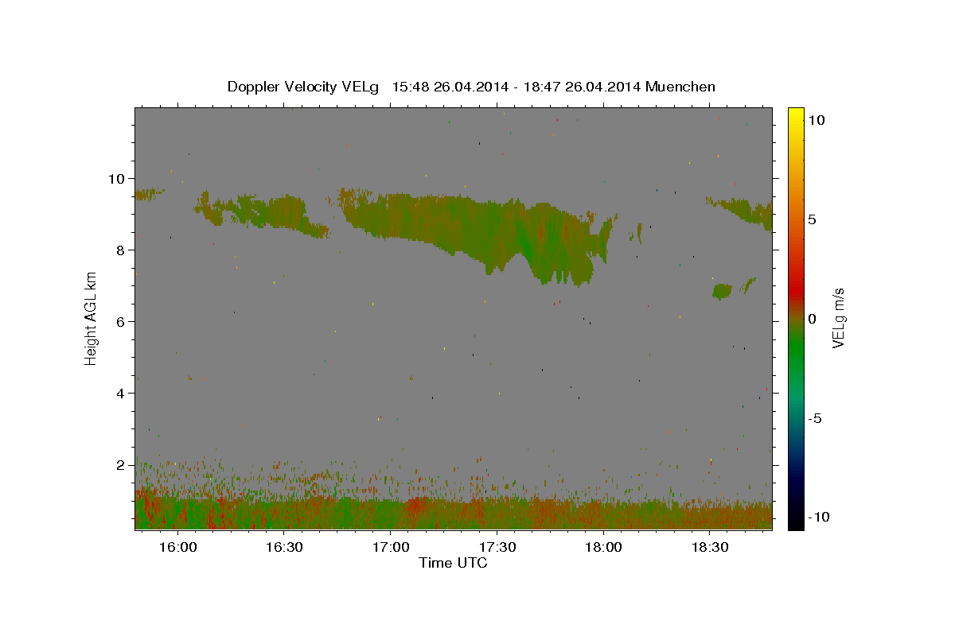Click the height tick label 10
955x636 pixels.
(x=119, y=178)
